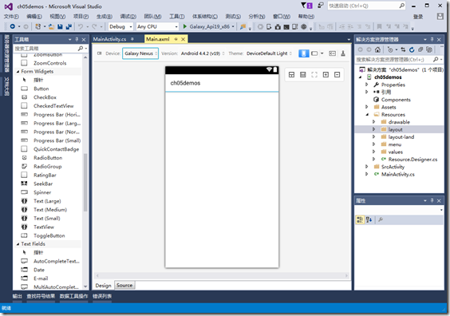Open the DeviceDefault Light theme dropdown
Viewport: 450px width, 316px height.
[x=269, y=53]
